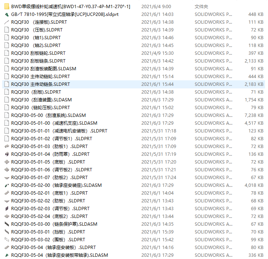The image size is (268, 259).
Task: Click the 448 KB size value
Action: tap(256, 14)
